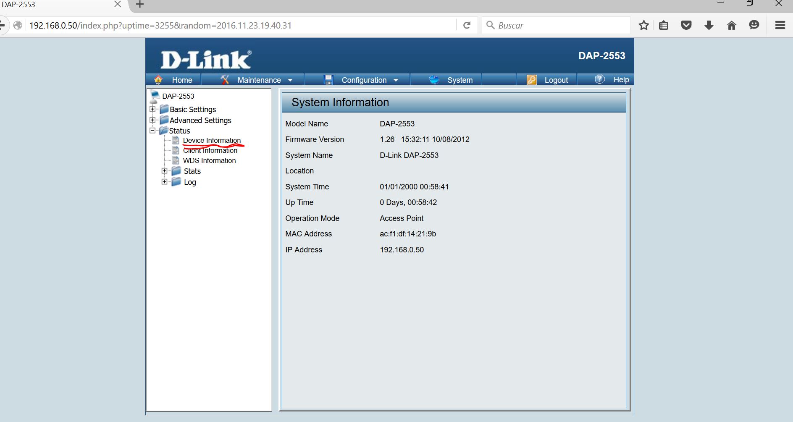Click the Advanced Settings folder icon

pyautogui.click(x=164, y=120)
